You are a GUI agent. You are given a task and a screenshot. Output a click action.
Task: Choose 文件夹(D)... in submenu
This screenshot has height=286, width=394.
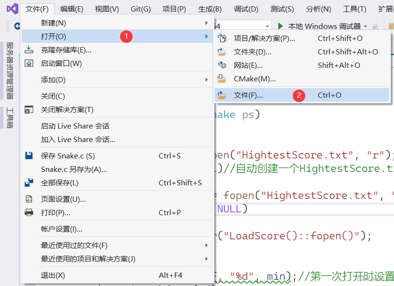click(302, 52)
